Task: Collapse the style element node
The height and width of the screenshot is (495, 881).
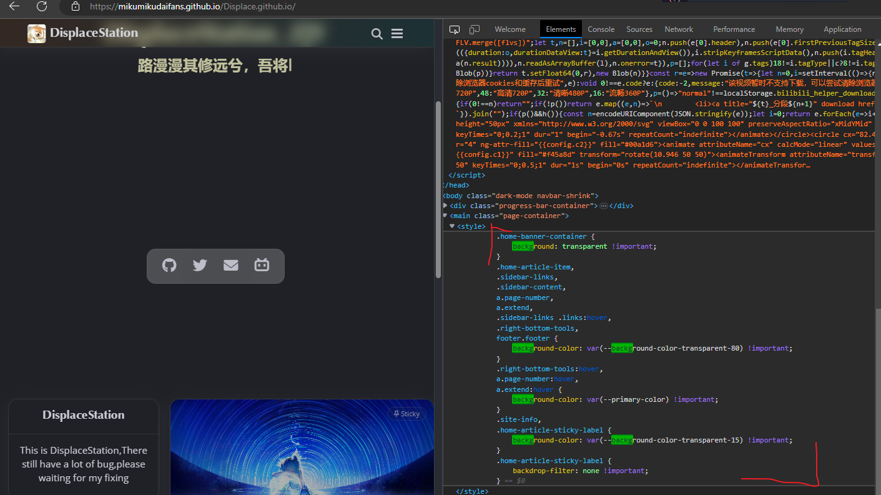Action: pos(452,226)
